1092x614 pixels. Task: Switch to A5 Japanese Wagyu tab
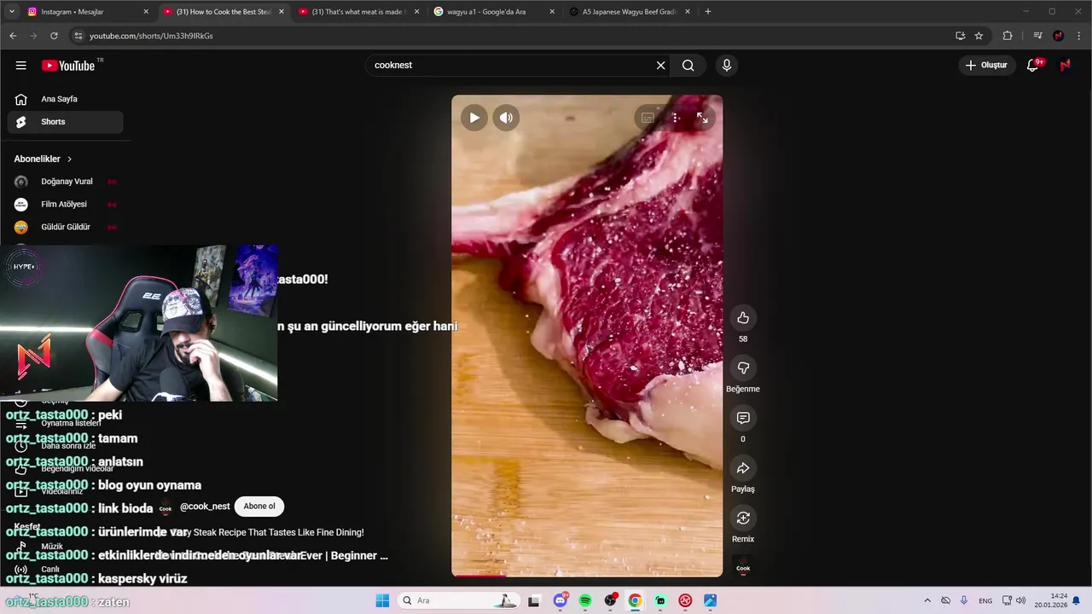pos(629,12)
